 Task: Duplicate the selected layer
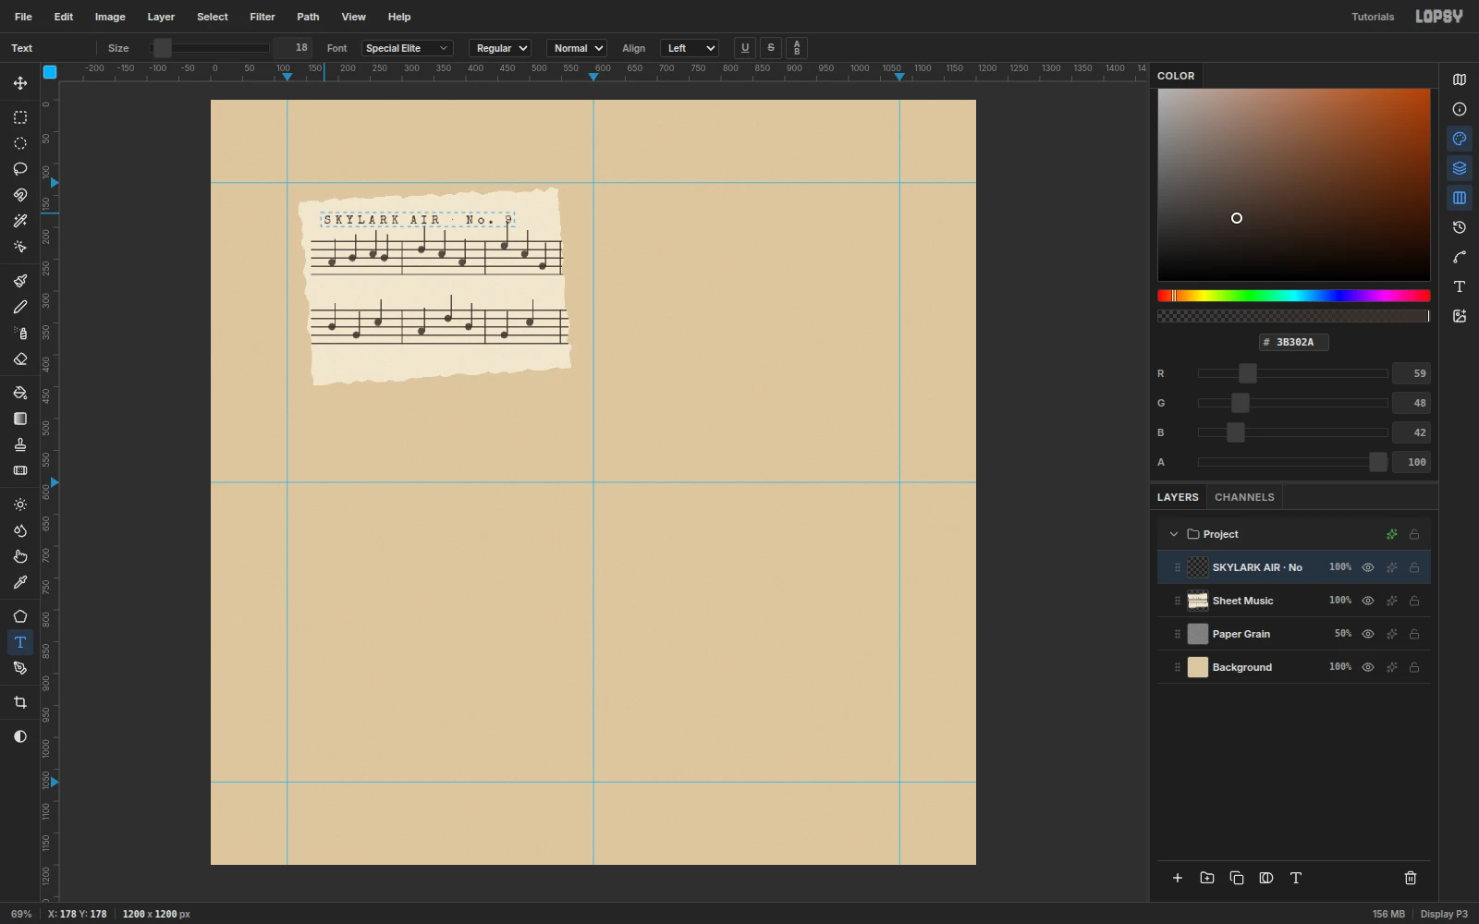point(1237,878)
